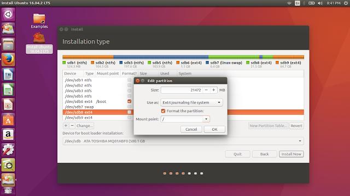The width and height of the screenshot is (350, 196).
Task: Open the Mount point dropdown arrow
Action: click(206, 119)
